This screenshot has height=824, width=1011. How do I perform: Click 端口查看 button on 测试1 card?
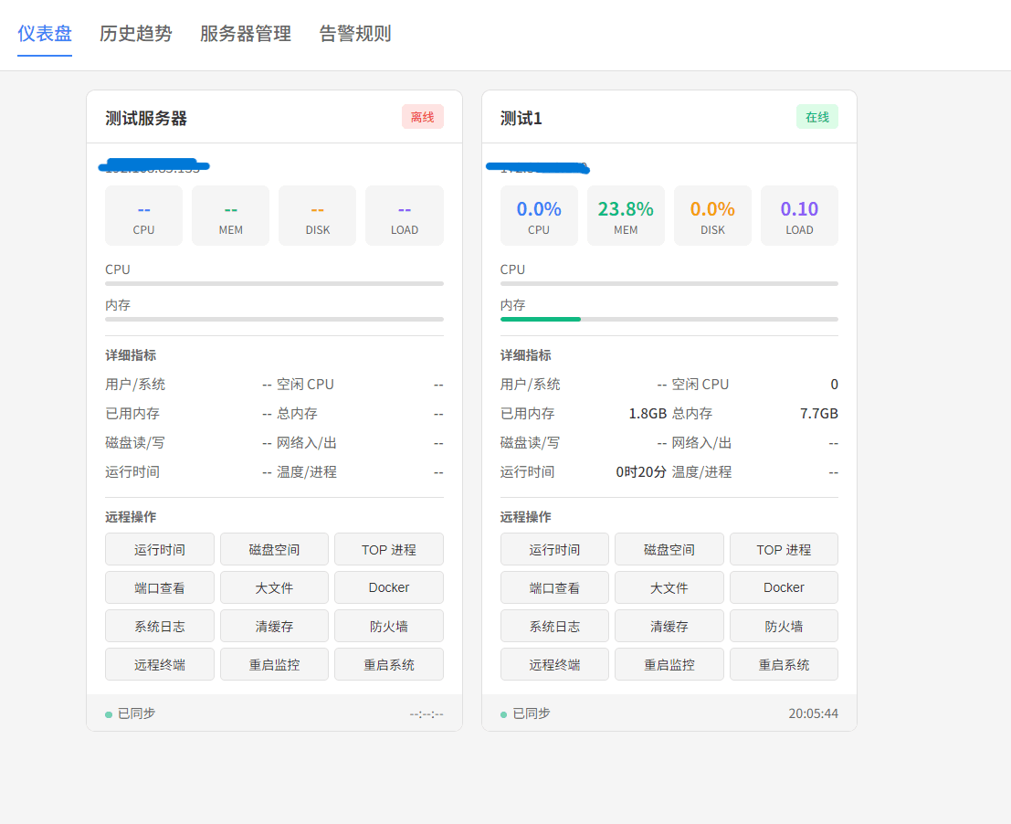(554, 587)
